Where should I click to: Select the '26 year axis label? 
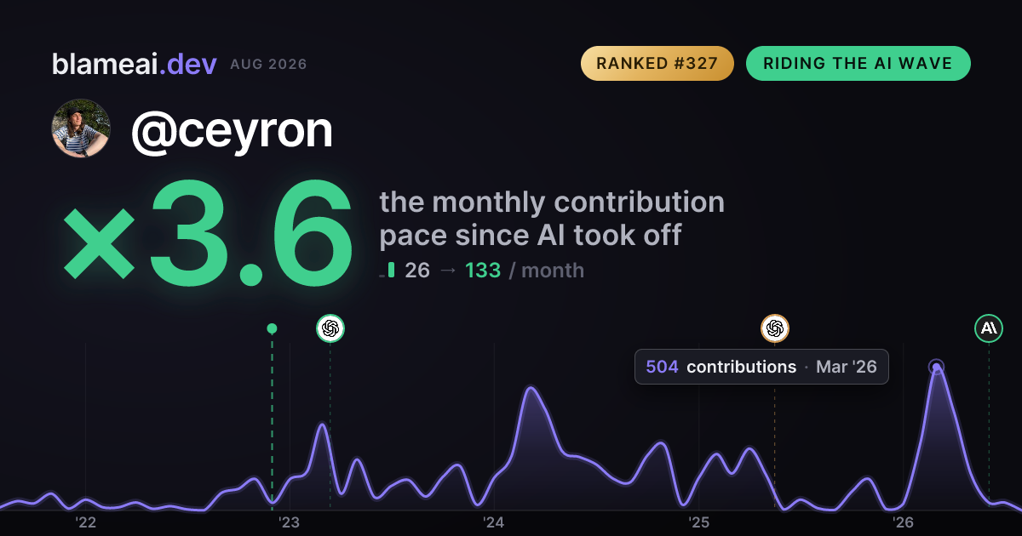point(904,522)
